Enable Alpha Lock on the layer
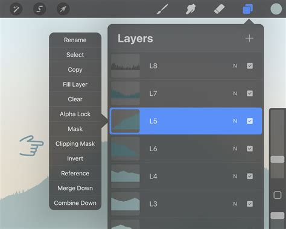Image resolution: width=286 pixels, height=229 pixels. [75, 114]
